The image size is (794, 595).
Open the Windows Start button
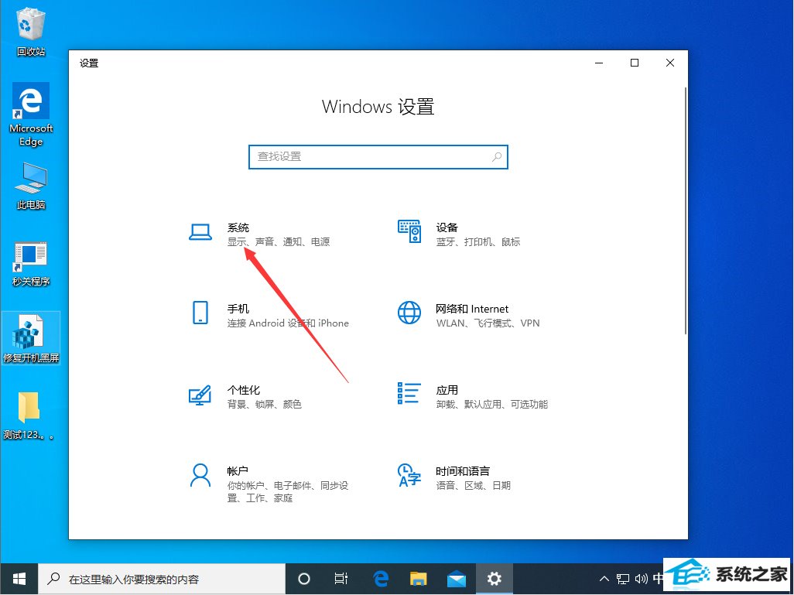tap(19, 579)
